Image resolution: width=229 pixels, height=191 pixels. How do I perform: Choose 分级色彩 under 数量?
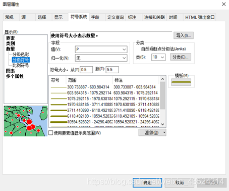point(21,55)
